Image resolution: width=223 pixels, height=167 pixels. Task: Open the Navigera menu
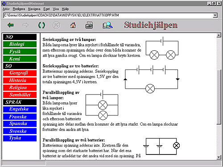pyautogui.click(x=34, y=9)
